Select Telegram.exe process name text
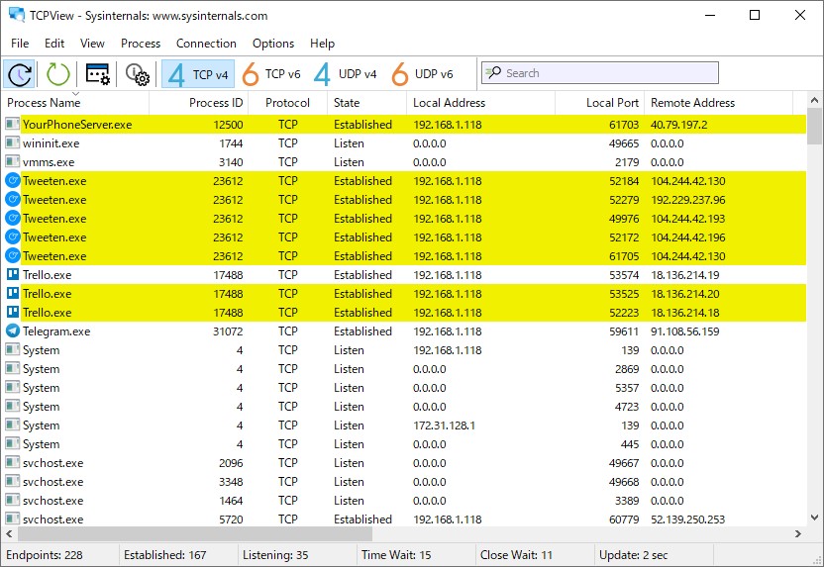Viewport: 824px width, 567px height. [56, 331]
